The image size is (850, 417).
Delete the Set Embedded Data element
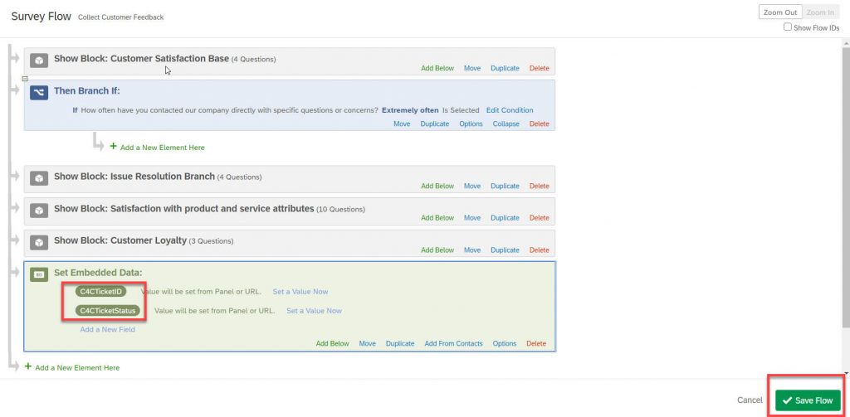tap(536, 344)
